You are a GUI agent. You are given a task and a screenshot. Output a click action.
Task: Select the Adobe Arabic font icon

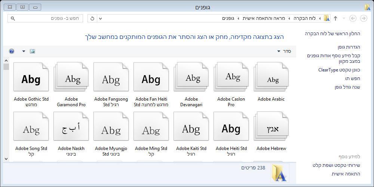pos(271,78)
